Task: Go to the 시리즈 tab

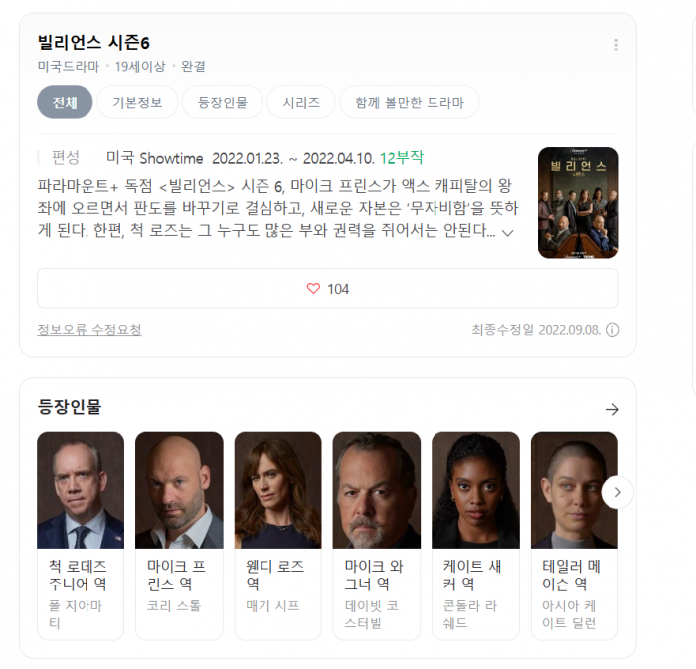Action: 301,102
